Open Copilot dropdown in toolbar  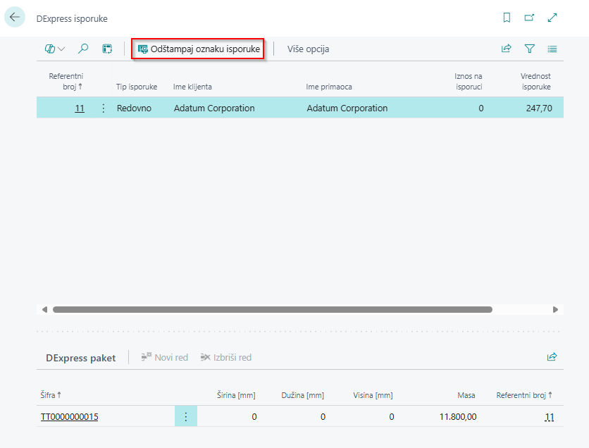[x=54, y=49]
